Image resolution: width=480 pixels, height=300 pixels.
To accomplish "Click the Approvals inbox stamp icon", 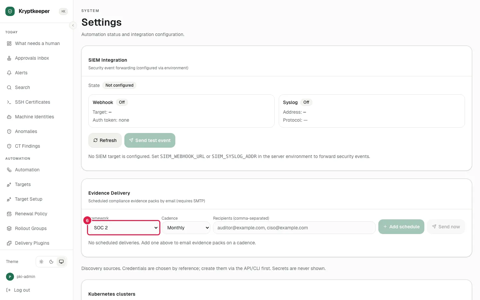I will tap(9, 58).
